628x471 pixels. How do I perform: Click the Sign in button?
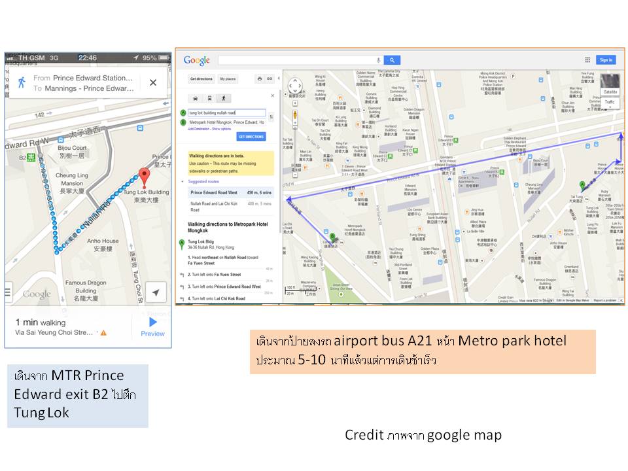tap(606, 60)
